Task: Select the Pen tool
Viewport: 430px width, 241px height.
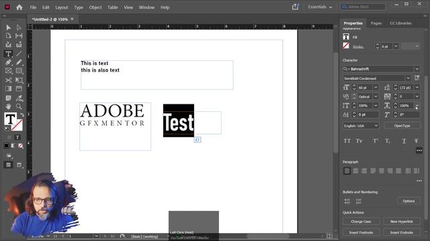Action: (8, 62)
